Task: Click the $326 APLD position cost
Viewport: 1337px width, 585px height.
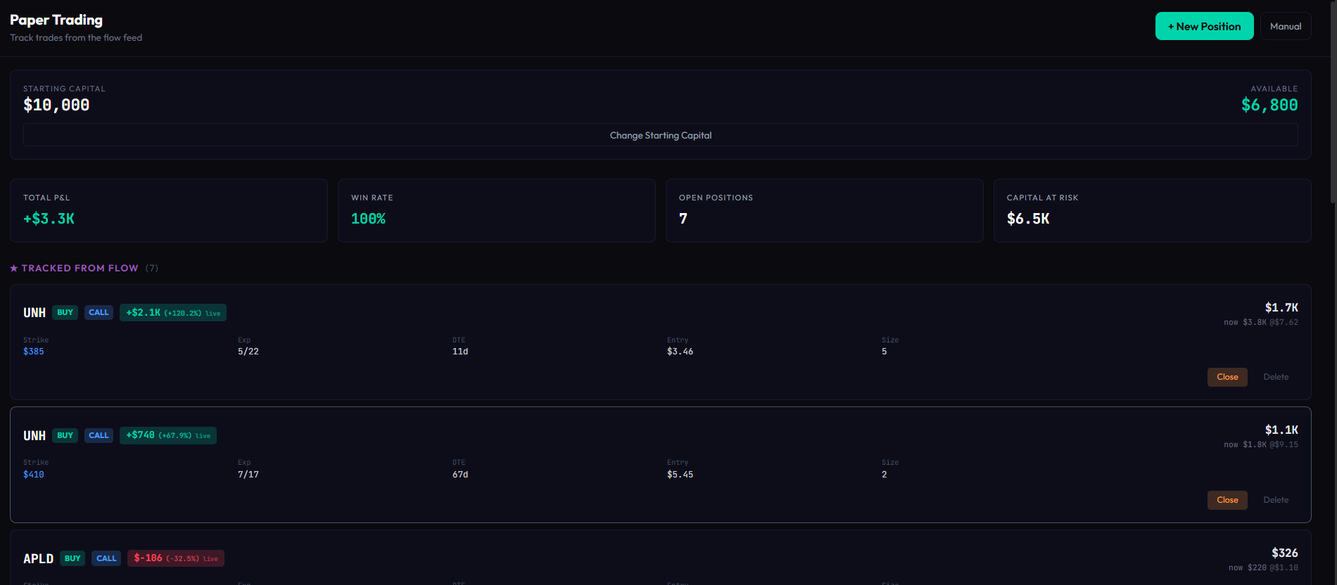Action: coord(1285,553)
